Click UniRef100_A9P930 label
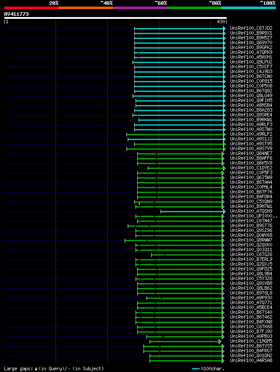 pyautogui.click(x=251, y=298)
